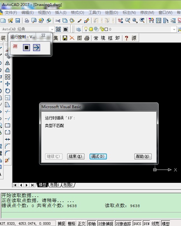Click the layer color square swatch
The width and height of the screenshot is (181, 226).
point(106,29)
